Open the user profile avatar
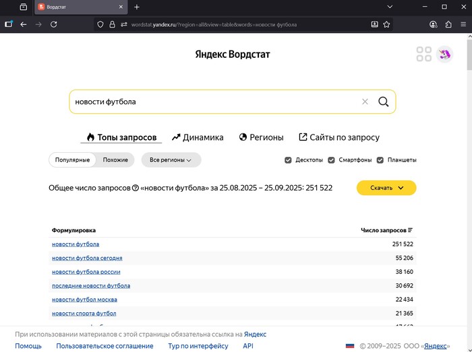The height and width of the screenshot is (352, 472). click(444, 55)
